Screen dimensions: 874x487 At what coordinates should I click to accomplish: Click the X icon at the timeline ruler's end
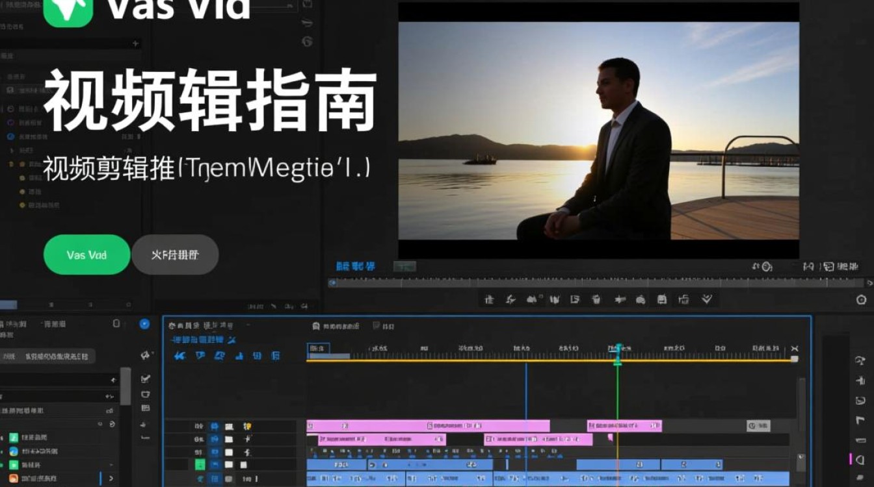tap(794, 349)
